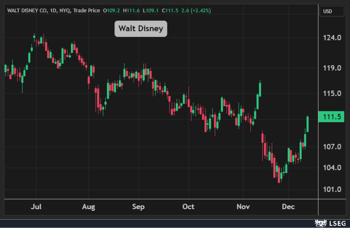
Task: Click the Trade Price text in the header
Action: (x=86, y=10)
